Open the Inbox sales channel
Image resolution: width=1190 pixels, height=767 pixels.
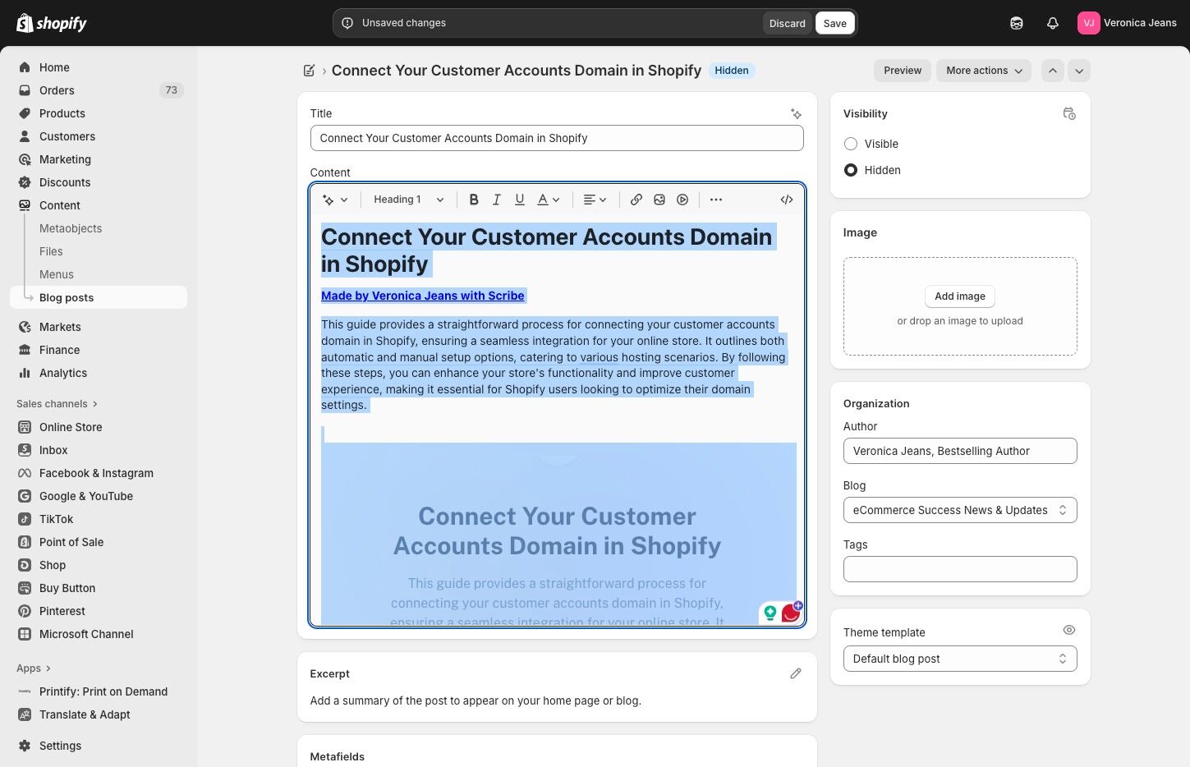click(99, 450)
